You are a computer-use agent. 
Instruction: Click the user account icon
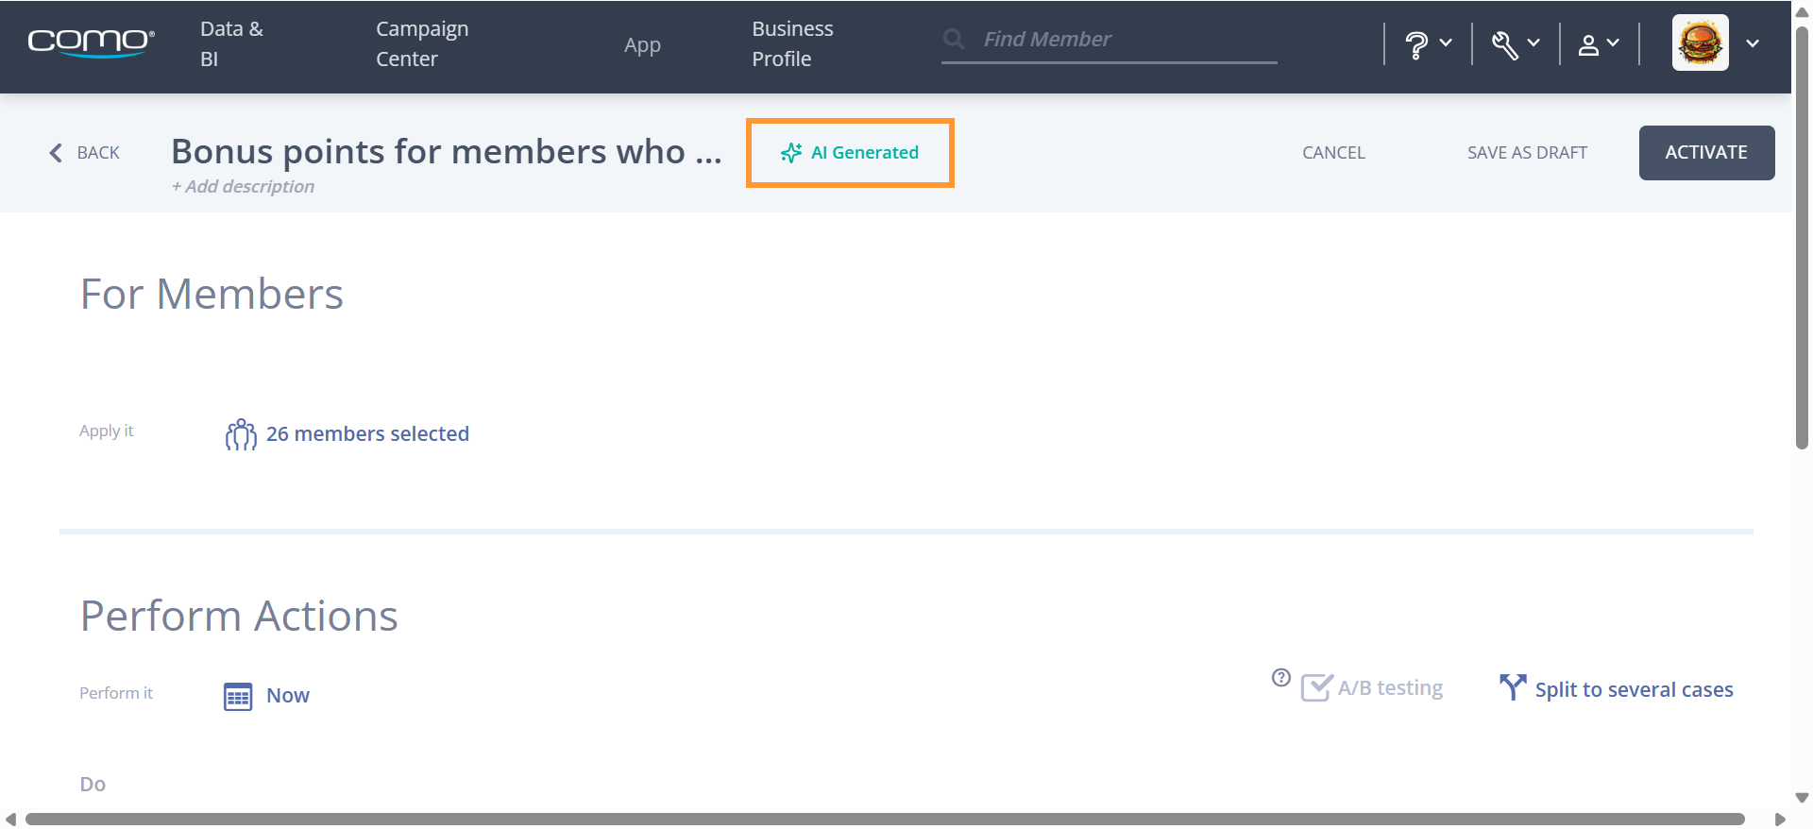(x=1589, y=44)
